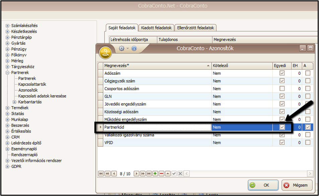Expand the Pénztárgép tree node
This screenshot has height=196, width=319.
click(7, 37)
